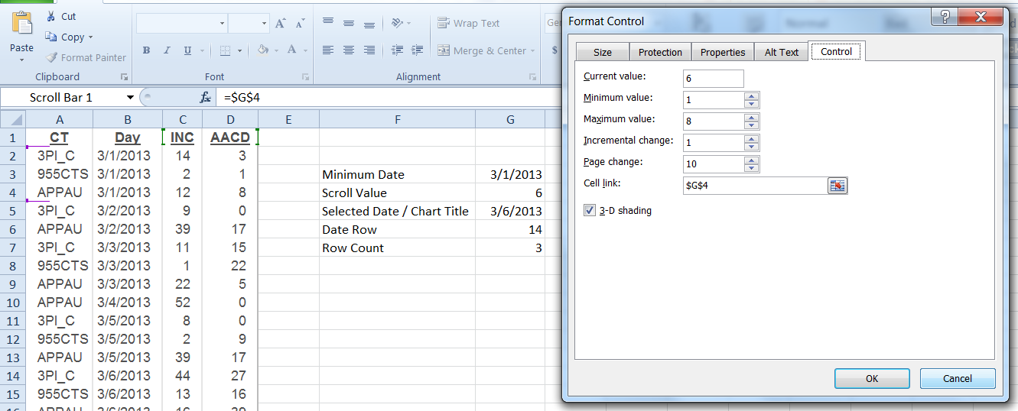Click the Cell link range selector icon
This screenshot has width=1018, height=411.
837,186
